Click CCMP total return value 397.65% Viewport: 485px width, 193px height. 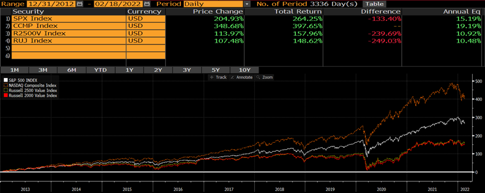point(308,26)
